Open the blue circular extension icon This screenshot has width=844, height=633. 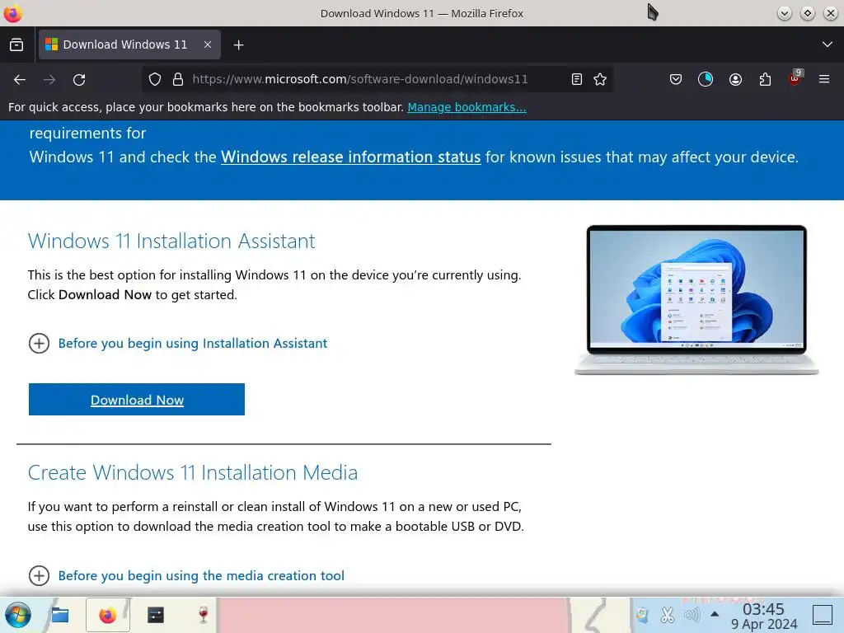coord(706,80)
